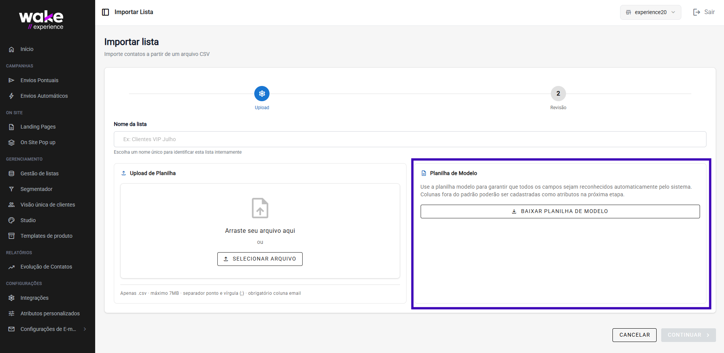Image resolution: width=724 pixels, height=353 pixels.
Task: Click the Selecionar Arquivo button
Action: (260, 259)
